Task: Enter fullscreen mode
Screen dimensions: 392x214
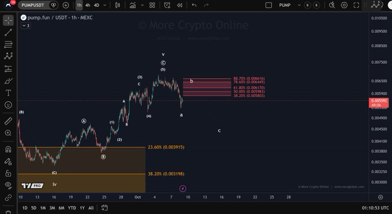Action: point(356,5)
